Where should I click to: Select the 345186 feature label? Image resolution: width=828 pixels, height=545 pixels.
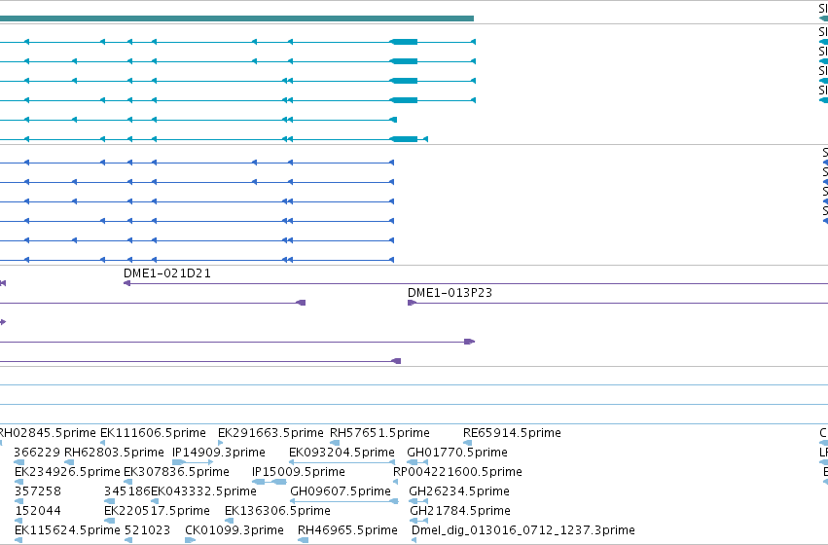(x=127, y=491)
